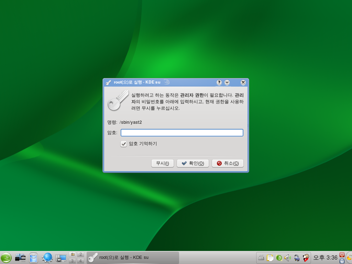Image resolution: width=352 pixels, height=264 pixels.
Task: Click the large key image in the dialog
Action: click(x=118, y=100)
